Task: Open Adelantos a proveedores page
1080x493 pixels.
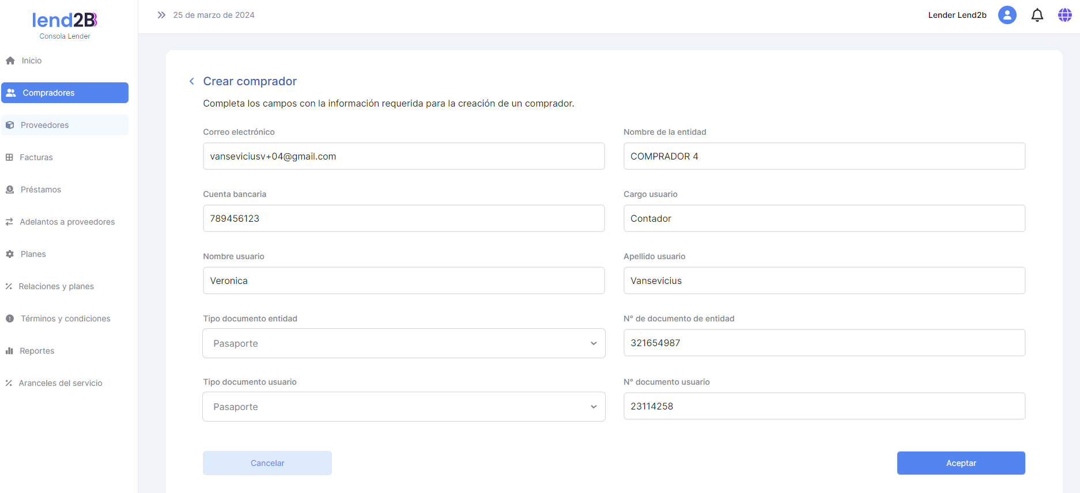Action: coord(67,222)
